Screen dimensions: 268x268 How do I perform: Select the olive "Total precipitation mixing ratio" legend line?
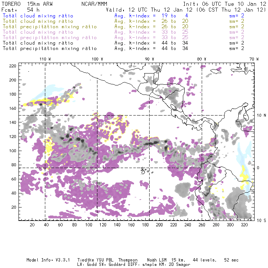click(50, 27)
